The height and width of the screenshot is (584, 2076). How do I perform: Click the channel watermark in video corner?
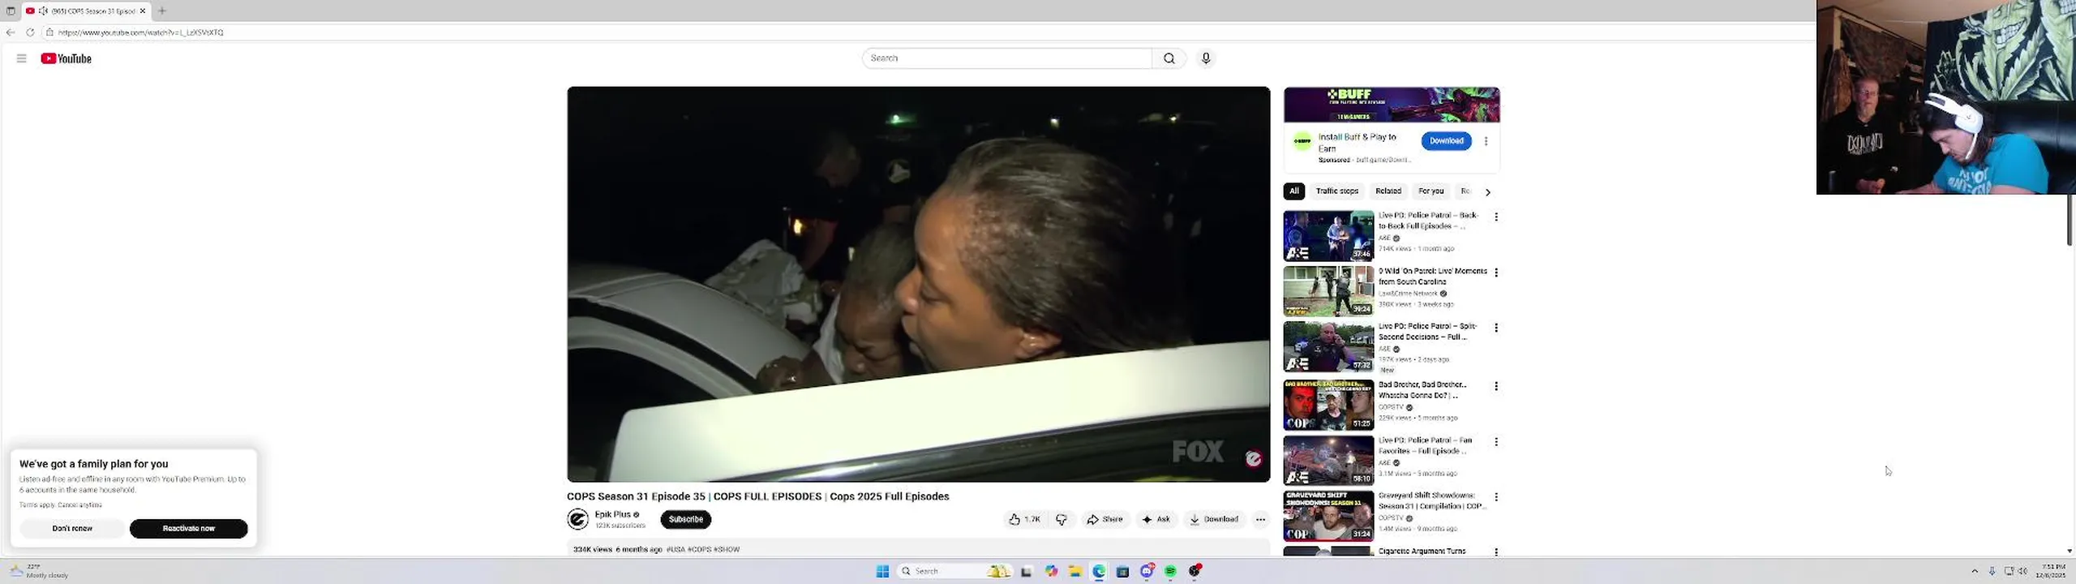click(1253, 459)
